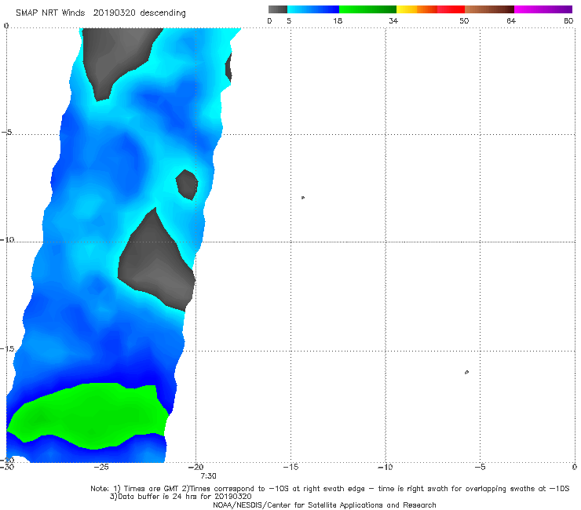Click the credit "NOAA/NESDIS/Center for Satellite Applications and Research"
This screenshot has height=510, width=581.
pyautogui.click(x=324, y=505)
